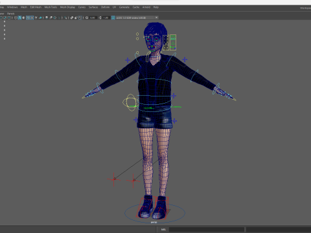Click the gamma reset icon
This screenshot has height=233, width=311.
click(100, 17)
